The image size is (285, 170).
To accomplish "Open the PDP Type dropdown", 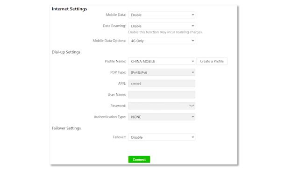I will (x=161, y=72).
